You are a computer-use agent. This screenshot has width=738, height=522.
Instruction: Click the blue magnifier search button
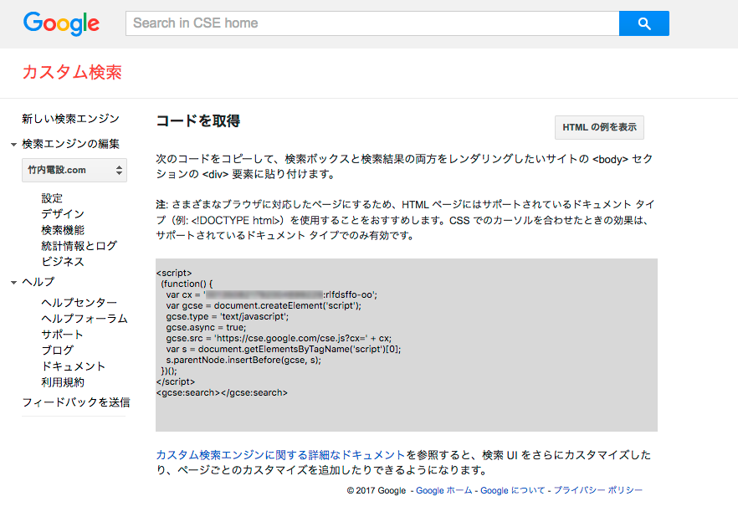[644, 23]
